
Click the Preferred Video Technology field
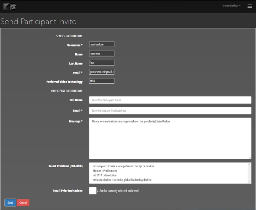[x=102, y=81]
